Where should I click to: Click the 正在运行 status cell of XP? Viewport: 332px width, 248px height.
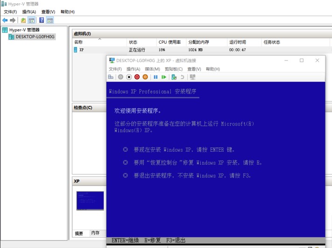coord(137,50)
